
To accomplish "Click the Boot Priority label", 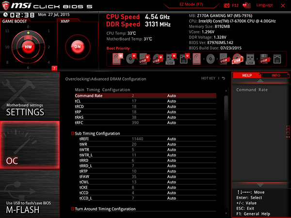I will (118, 48).
